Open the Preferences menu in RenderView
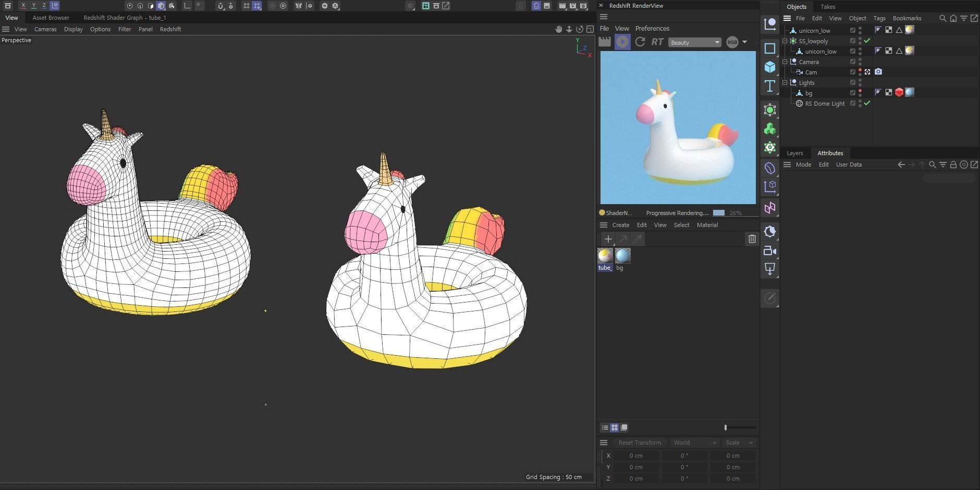Image resolution: width=980 pixels, height=490 pixels. [x=652, y=29]
